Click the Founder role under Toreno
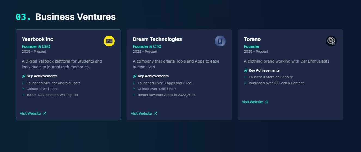 (x=252, y=46)
